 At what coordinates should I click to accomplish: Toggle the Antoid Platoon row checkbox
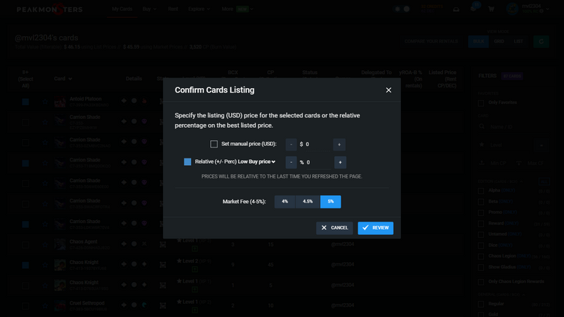point(26,102)
